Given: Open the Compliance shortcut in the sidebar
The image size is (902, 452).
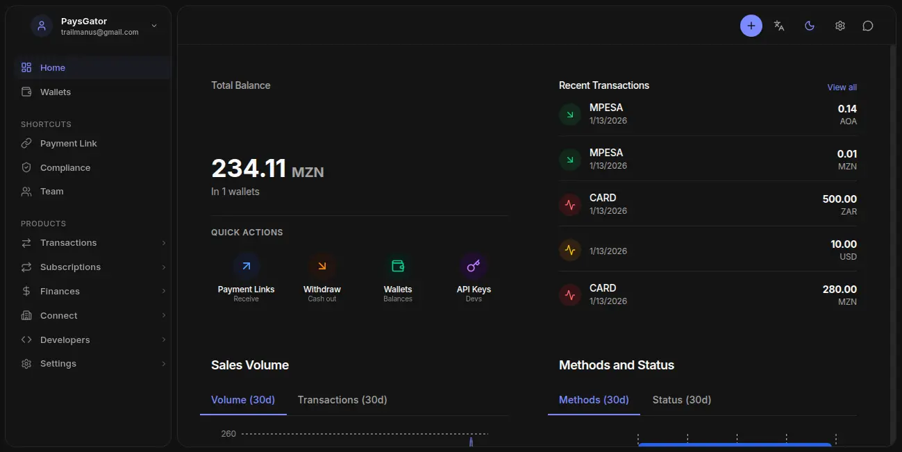Looking at the screenshot, I should click(63, 167).
